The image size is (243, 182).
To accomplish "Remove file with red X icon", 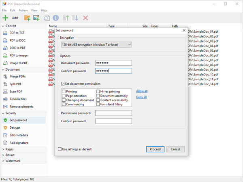I will (85, 18).
